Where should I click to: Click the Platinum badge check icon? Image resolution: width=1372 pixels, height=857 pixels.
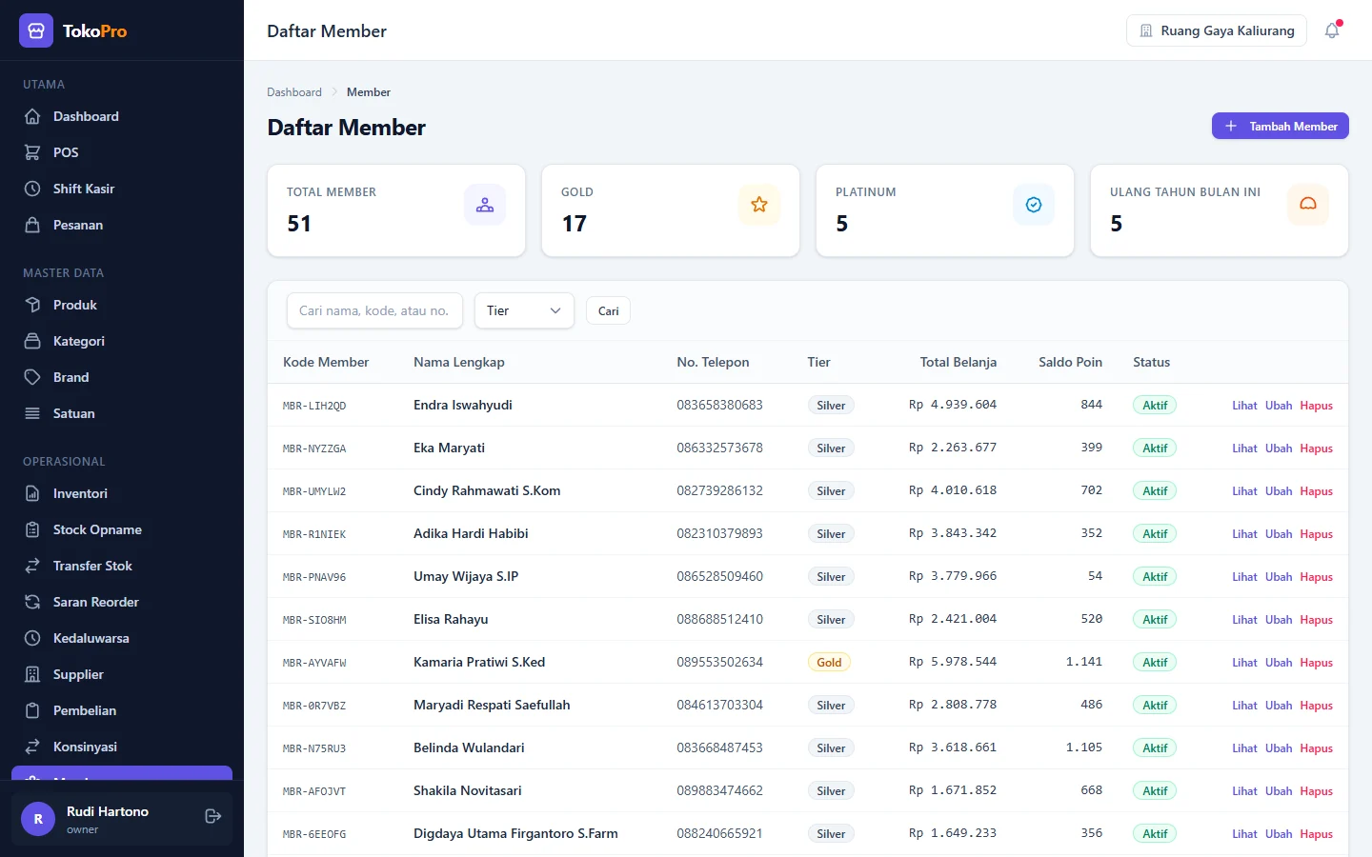pyautogui.click(x=1034, y=205)
